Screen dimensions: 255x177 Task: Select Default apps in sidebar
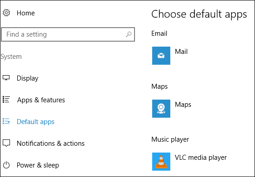click(36, 122)
